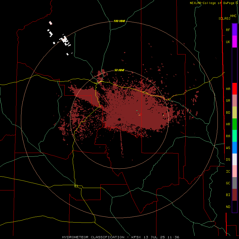Image resolution: width=239 pixels, height=239 pixels.
Task: Click the WS legend label
Action: (x=228, y=148)
